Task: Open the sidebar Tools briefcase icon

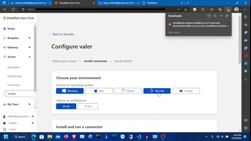Action: [246, 40]
